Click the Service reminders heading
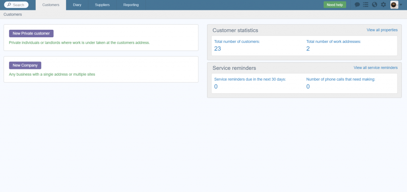 point(234,68)
